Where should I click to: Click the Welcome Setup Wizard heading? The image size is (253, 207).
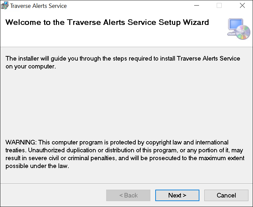[x=107, y=23]
